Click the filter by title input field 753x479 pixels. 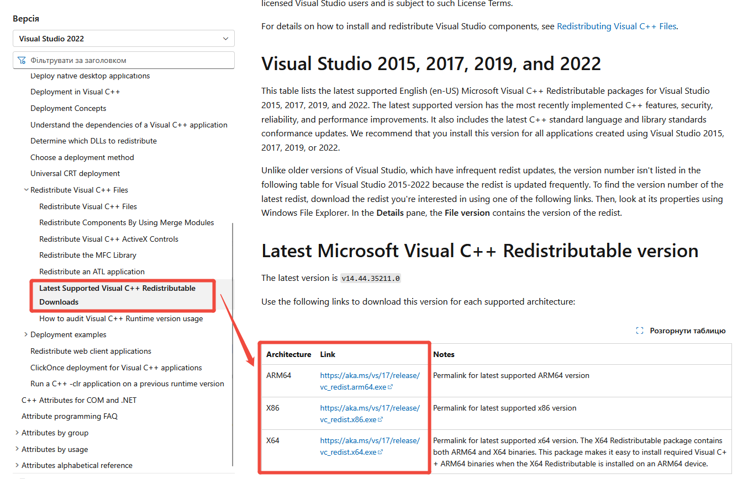click(x=124, y=60)
